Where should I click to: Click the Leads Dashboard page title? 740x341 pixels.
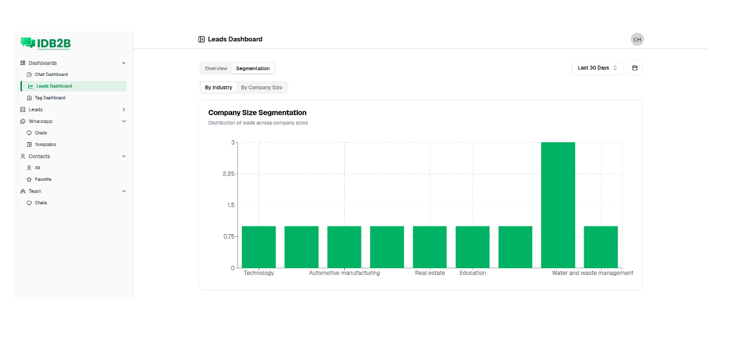(235, 39)
